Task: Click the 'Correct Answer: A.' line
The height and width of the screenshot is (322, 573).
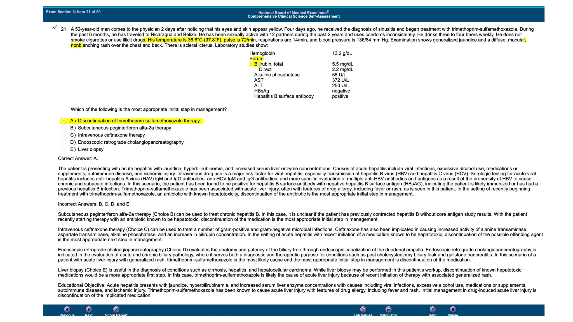Action: (78, 158)
